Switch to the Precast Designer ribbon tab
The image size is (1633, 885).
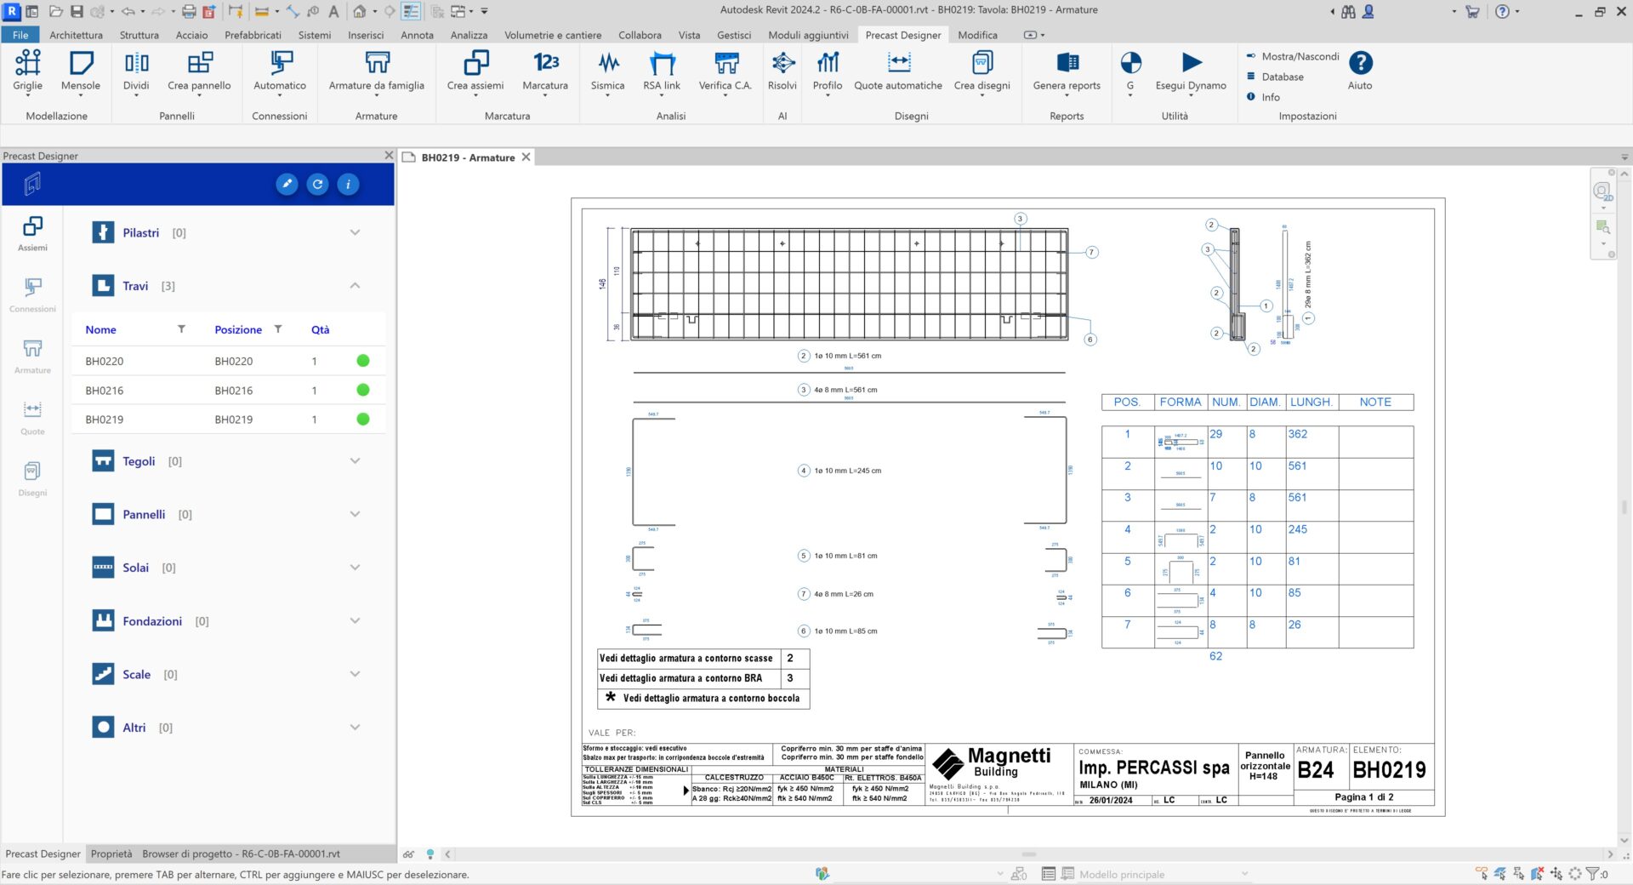point(902,35)
